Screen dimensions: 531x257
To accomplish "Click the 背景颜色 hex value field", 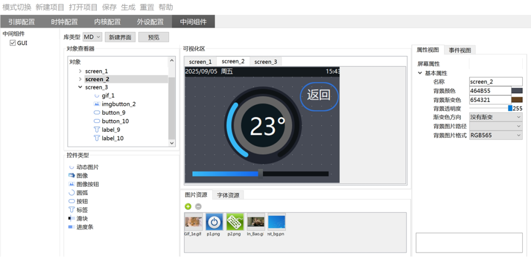I will [490, 91].
